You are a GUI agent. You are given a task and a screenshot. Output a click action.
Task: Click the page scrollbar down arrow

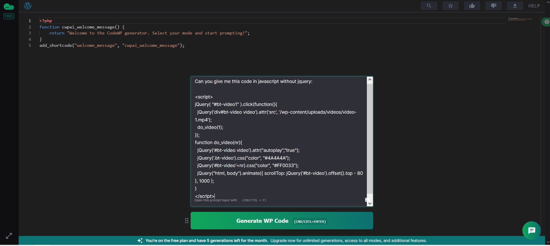coord(548,242)
